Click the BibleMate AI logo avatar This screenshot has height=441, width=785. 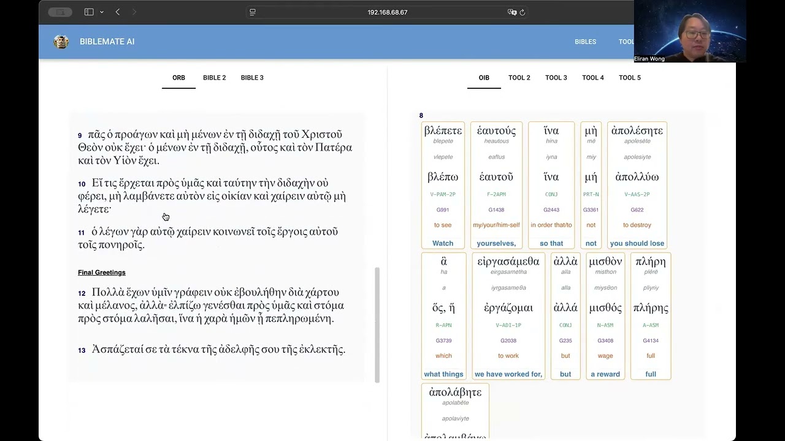click(61, 42)
